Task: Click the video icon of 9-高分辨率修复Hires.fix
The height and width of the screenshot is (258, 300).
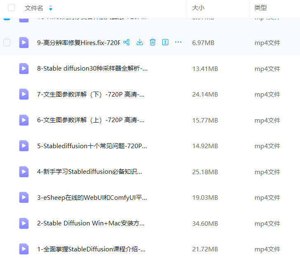Action: point(24,43)
